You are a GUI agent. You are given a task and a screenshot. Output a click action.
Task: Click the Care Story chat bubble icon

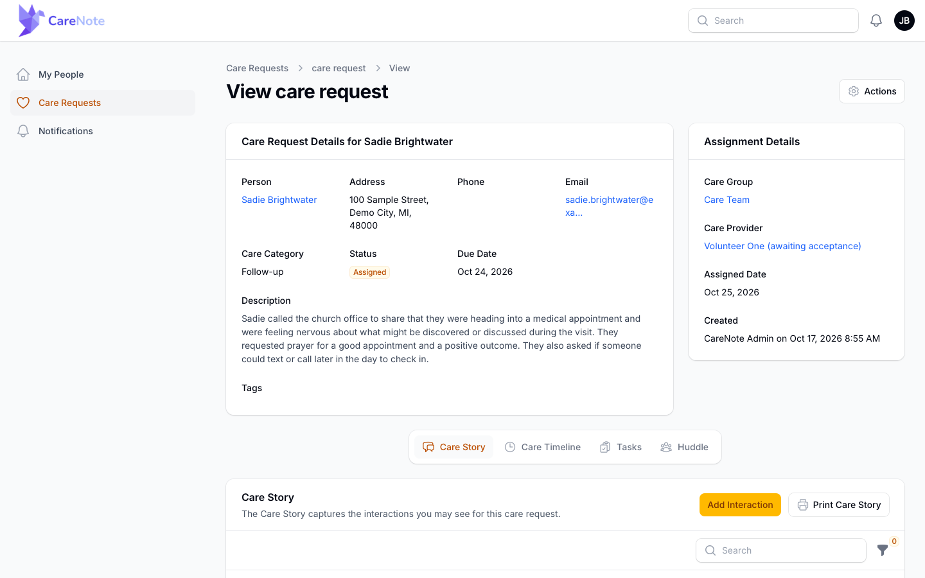428,447
